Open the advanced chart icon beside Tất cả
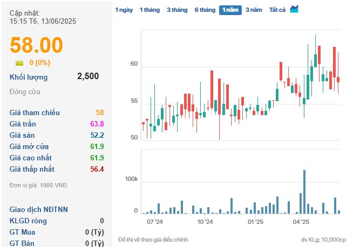This screenshot has width=360, height=247. [294, 9]
